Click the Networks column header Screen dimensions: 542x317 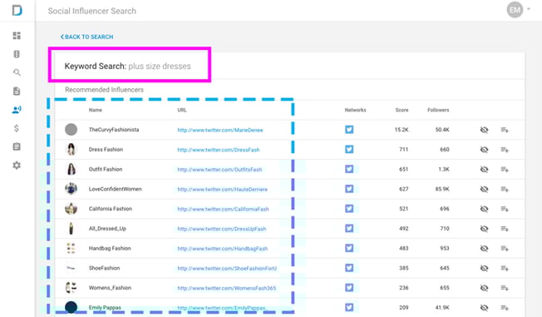coord(355,110)
